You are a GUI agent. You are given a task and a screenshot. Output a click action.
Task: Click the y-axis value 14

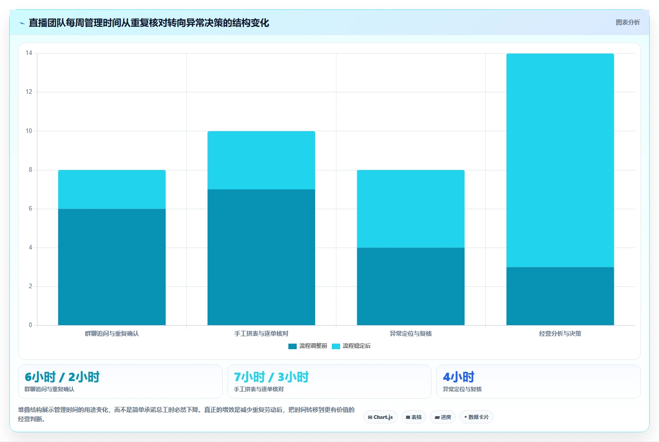(x=29, y=53)
